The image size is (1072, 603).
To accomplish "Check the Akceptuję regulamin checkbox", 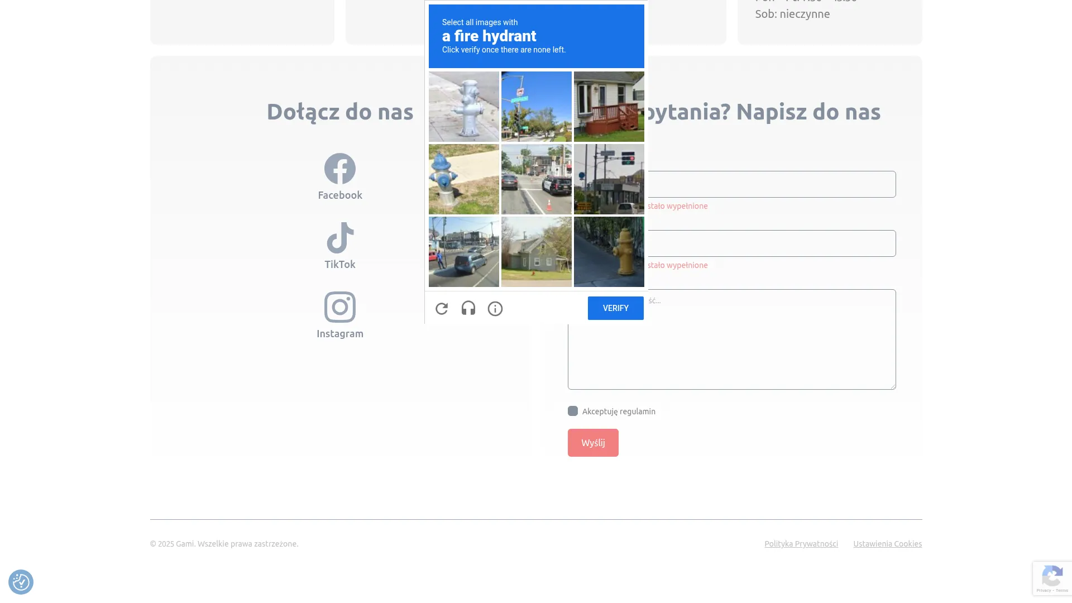I will click(x=573, y=411).
